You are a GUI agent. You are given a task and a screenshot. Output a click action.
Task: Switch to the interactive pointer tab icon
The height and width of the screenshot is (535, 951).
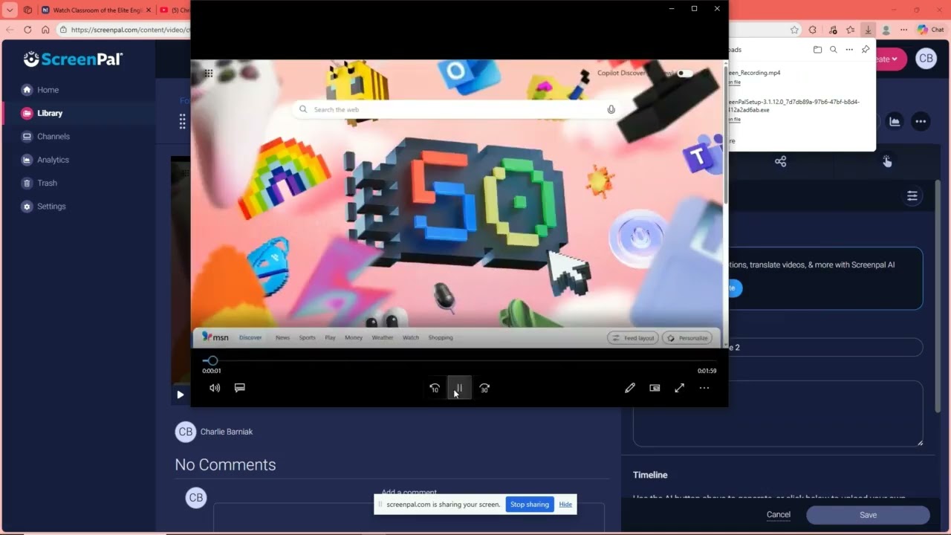tap(887, 161)
